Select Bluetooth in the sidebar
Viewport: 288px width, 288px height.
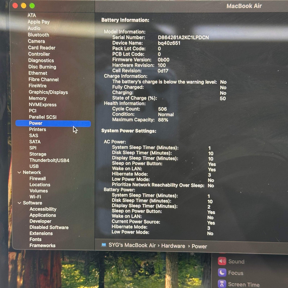click(39, 35)
